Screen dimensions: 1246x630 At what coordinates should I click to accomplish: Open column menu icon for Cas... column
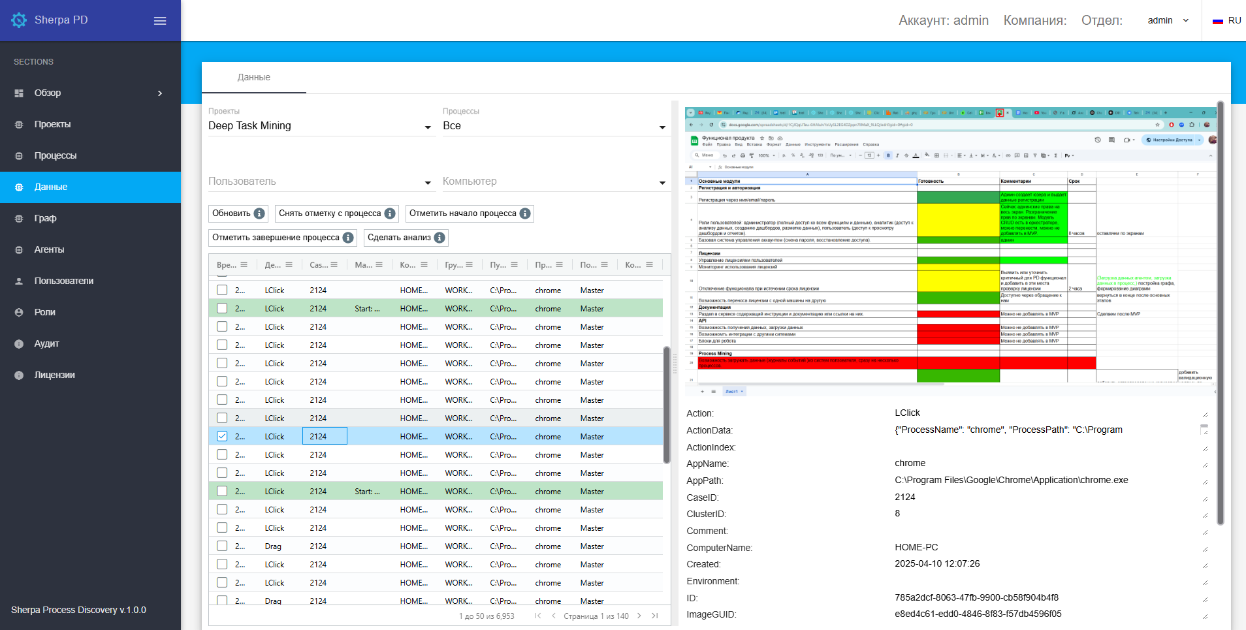(334, 264)
